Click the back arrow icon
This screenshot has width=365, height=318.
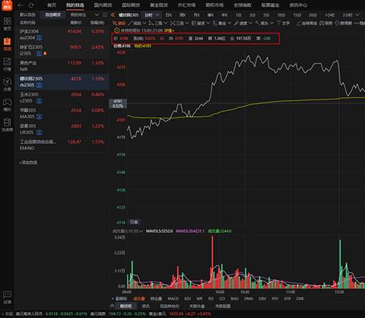[x=21, y=5]
